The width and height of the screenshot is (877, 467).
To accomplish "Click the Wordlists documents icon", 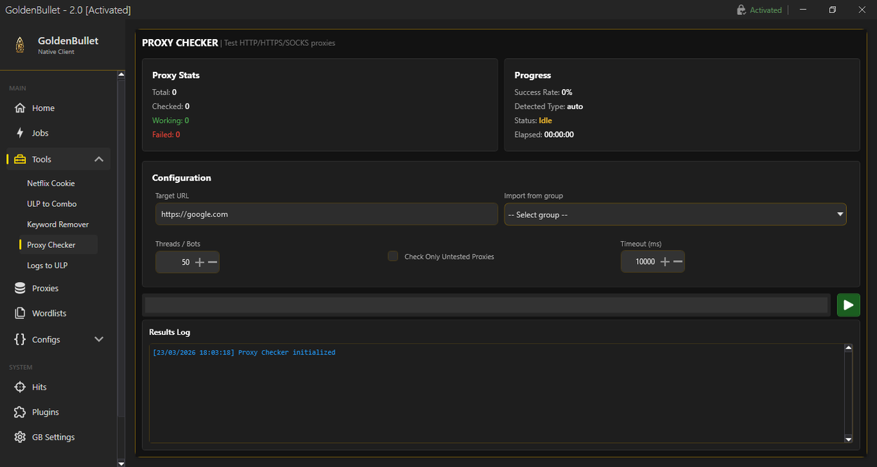I will click(20, 313).
